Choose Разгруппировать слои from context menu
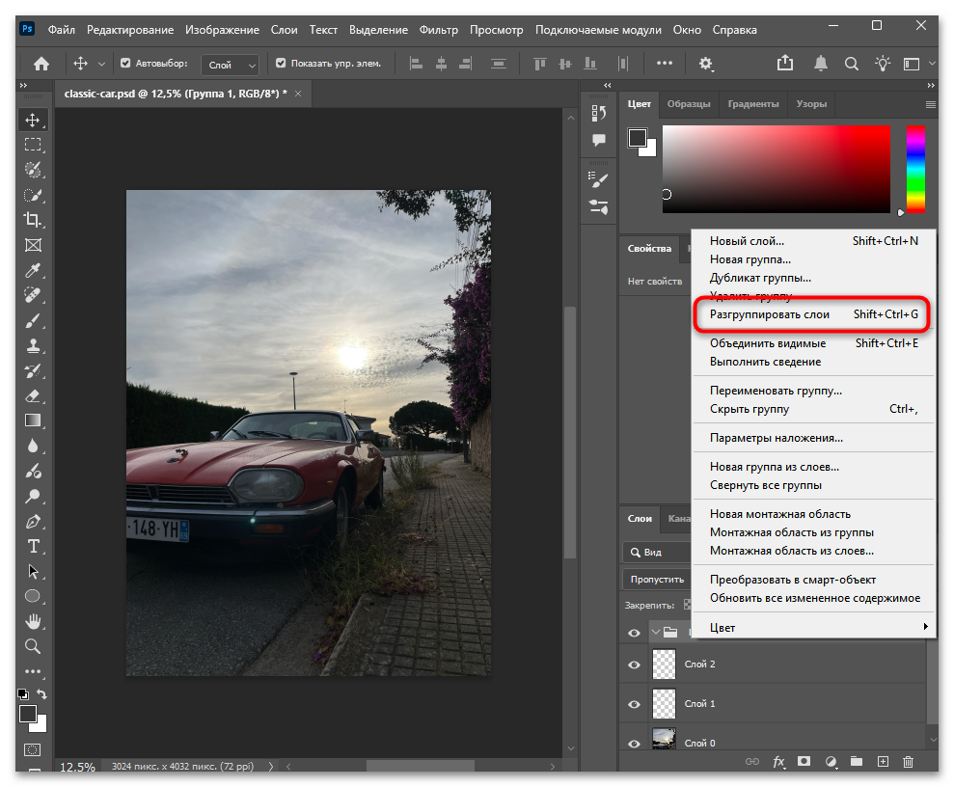Image resolution: width=954 pixels, height=787 pixels. tap(770, 314)
